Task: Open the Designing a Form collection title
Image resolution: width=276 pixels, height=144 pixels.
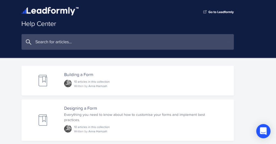Action: tap(80, 108)
